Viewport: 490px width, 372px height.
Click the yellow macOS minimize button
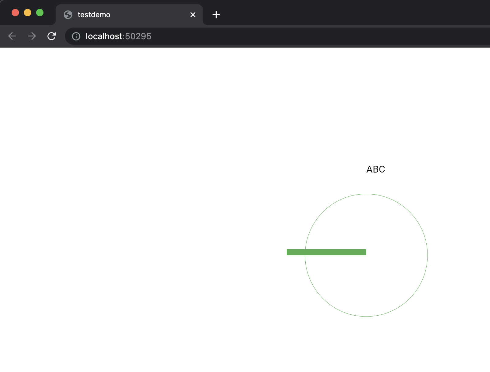pyautogui.click(x=28, y=12)
